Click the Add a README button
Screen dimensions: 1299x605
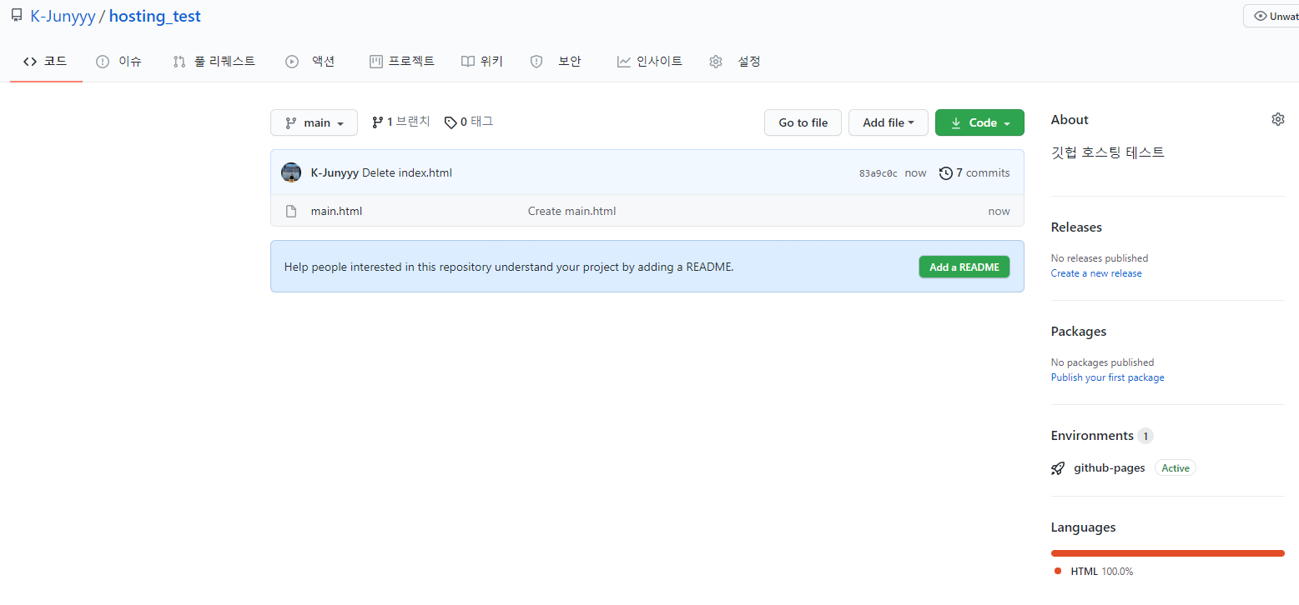click(x=964, y=267)
